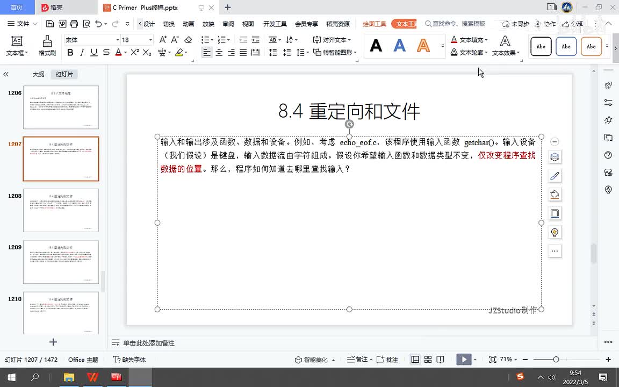The height and width of the screenshot is (387, 619).
Task: Open the font size dropdown
Action: pos(150,40)
